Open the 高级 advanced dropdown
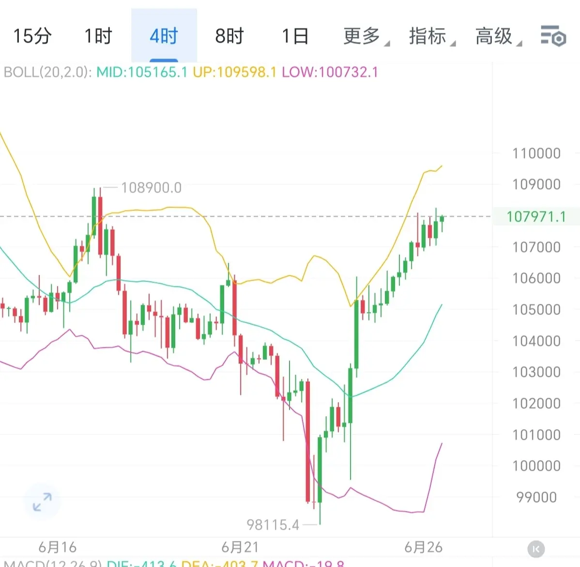580x567 pixels. [498, 36]
